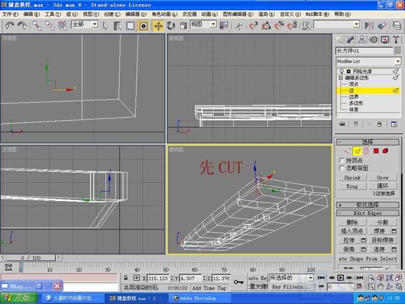Open the 工具 menu
This screenshot has height=304, width=405.
[53, 14]
